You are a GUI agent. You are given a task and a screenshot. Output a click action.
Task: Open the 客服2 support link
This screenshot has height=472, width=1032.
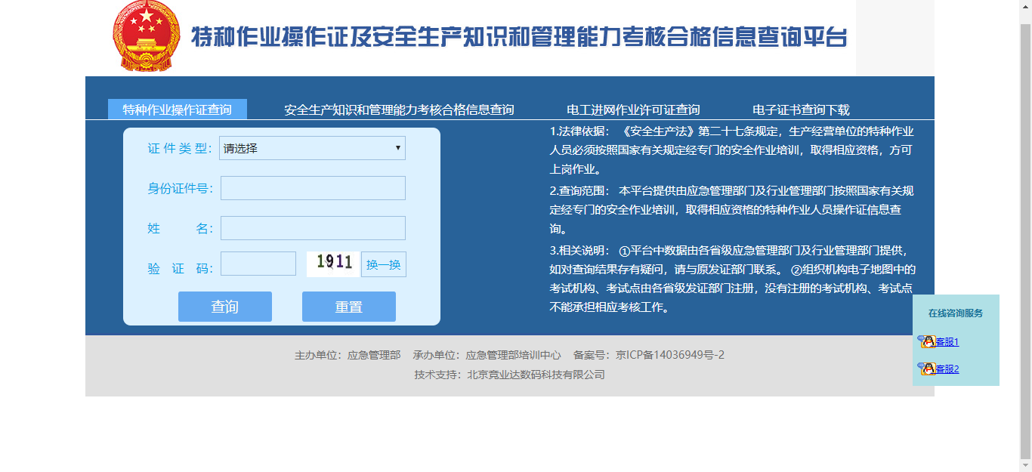point(947,369)
